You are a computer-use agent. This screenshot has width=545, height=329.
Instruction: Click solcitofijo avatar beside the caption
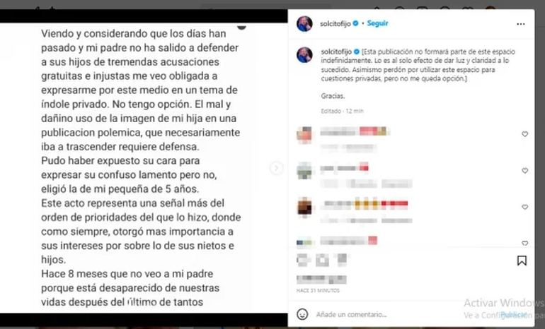point(304,55)
